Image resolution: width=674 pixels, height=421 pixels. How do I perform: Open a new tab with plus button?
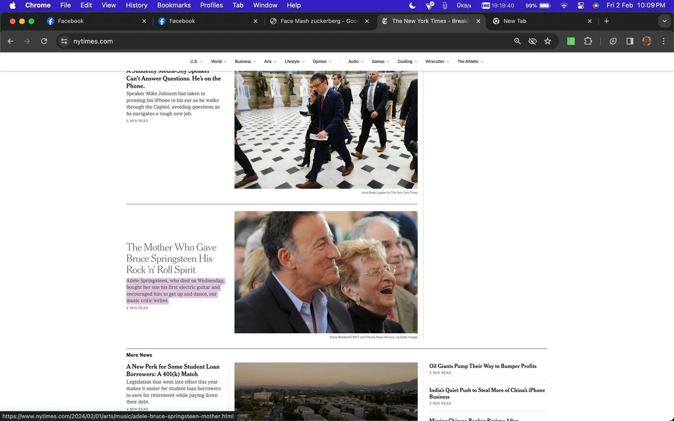tap(606, 21)
